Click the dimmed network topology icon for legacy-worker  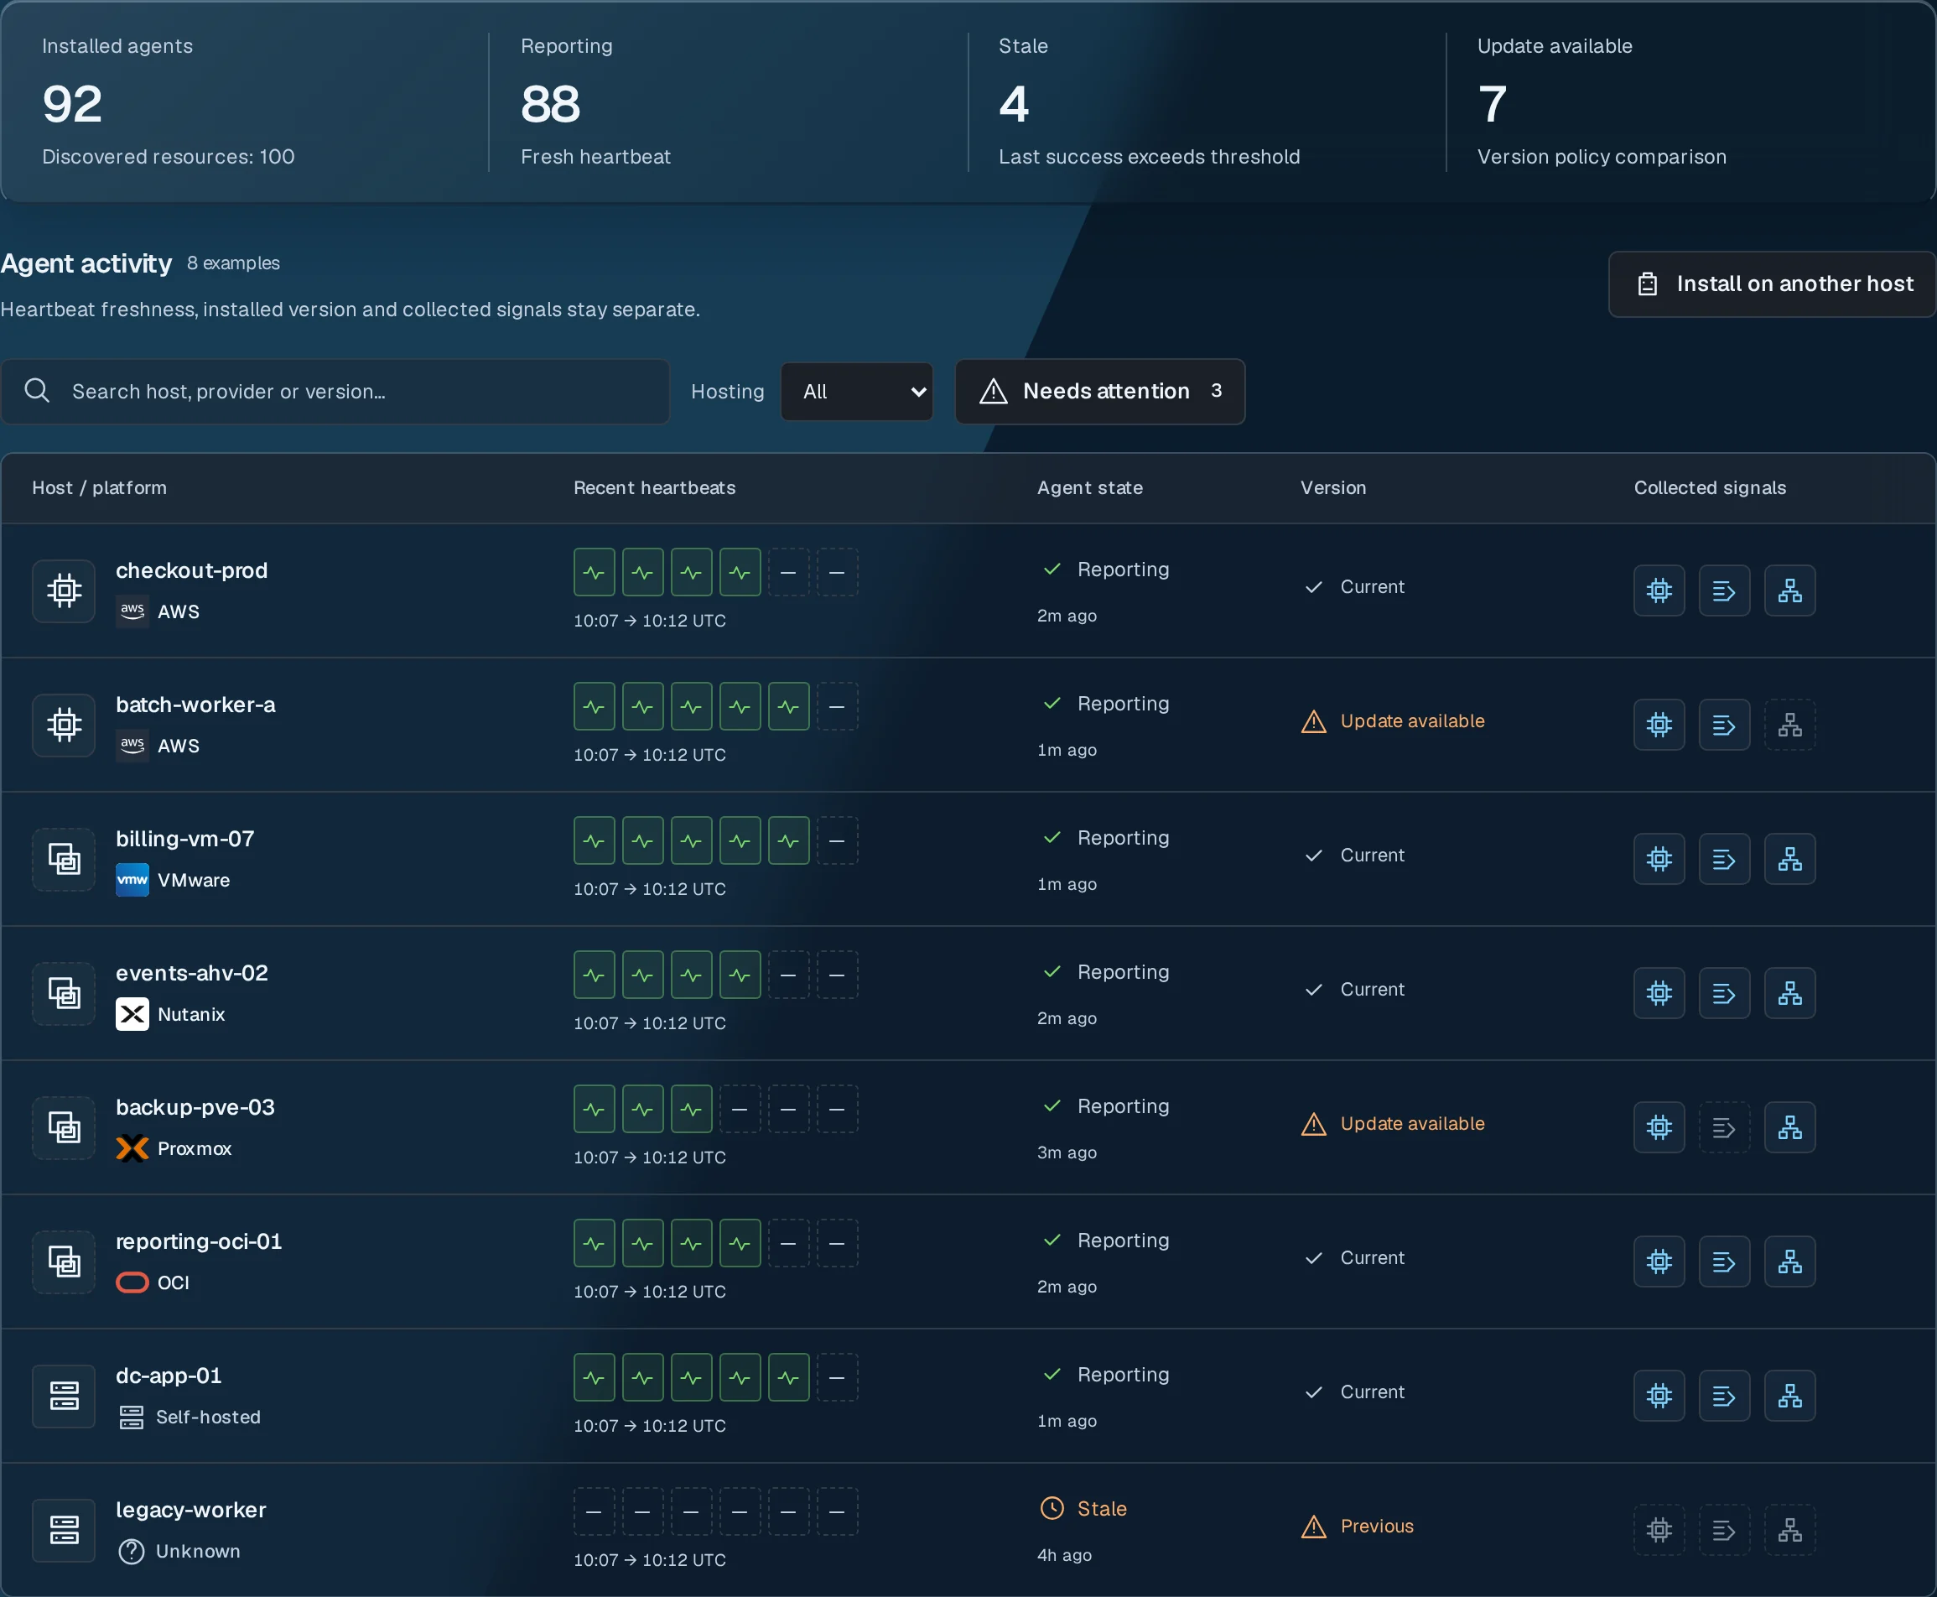(1789, 1531)
